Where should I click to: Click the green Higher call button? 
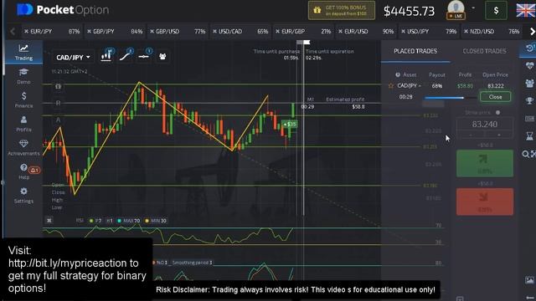(485, 164)
